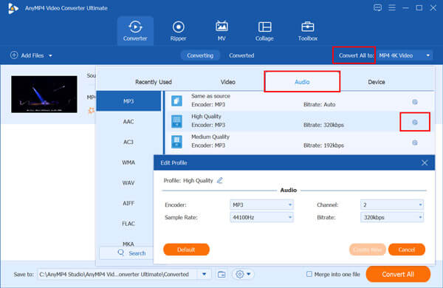Click the Default button
Image resolution: width=443 pixels, height=288 pixels.
point(187,250)
